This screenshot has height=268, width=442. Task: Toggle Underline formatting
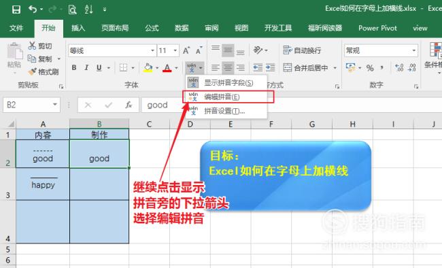tap(99, 68)
